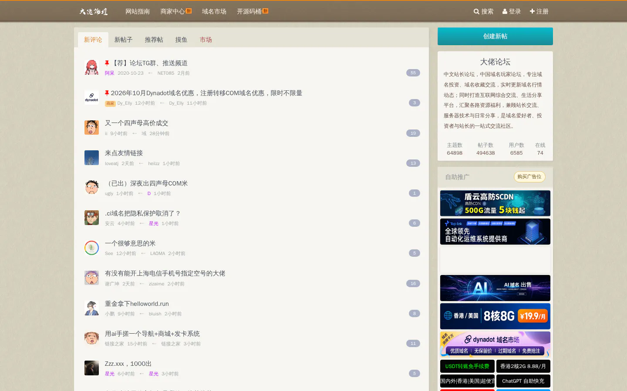Viewport: 627px width, 391px height.
Task: Switch to the 新帖子 tab
Action: 124,40
